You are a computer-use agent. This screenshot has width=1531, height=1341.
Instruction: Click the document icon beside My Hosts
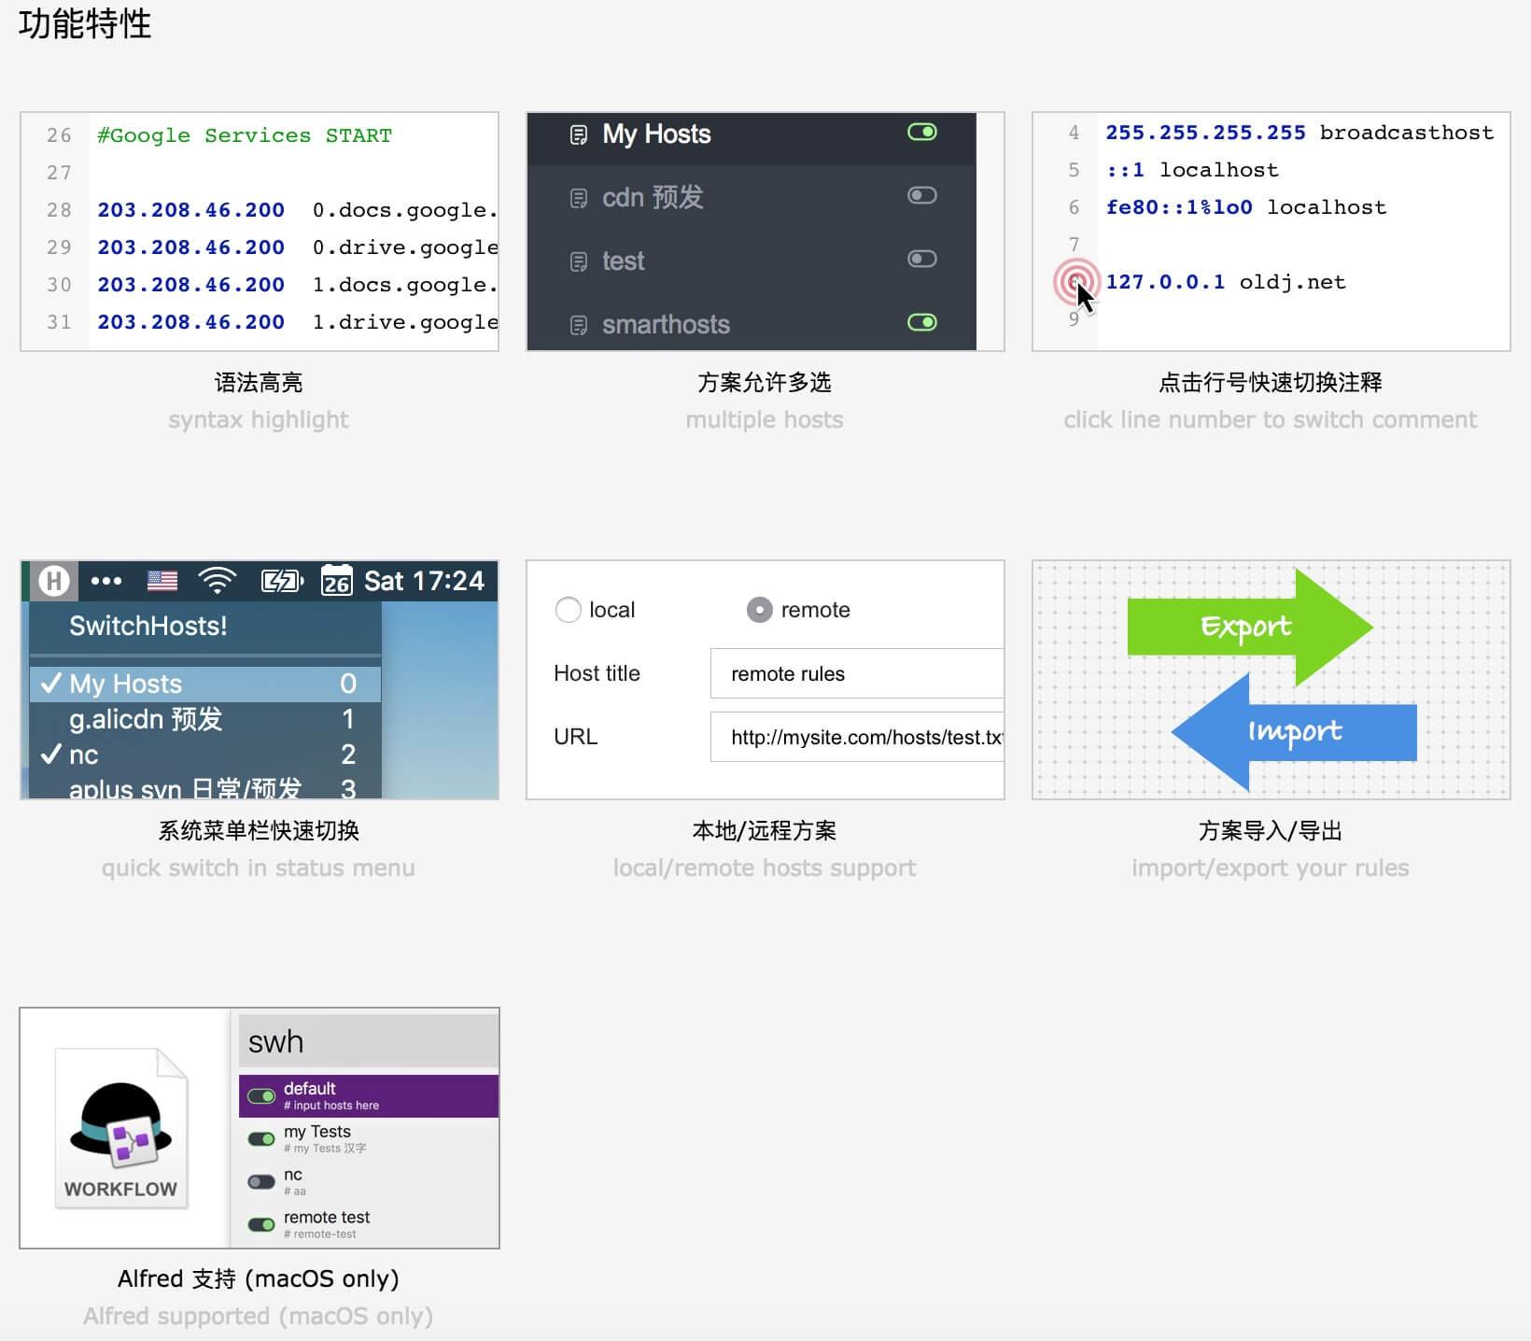tap(579, 135)
